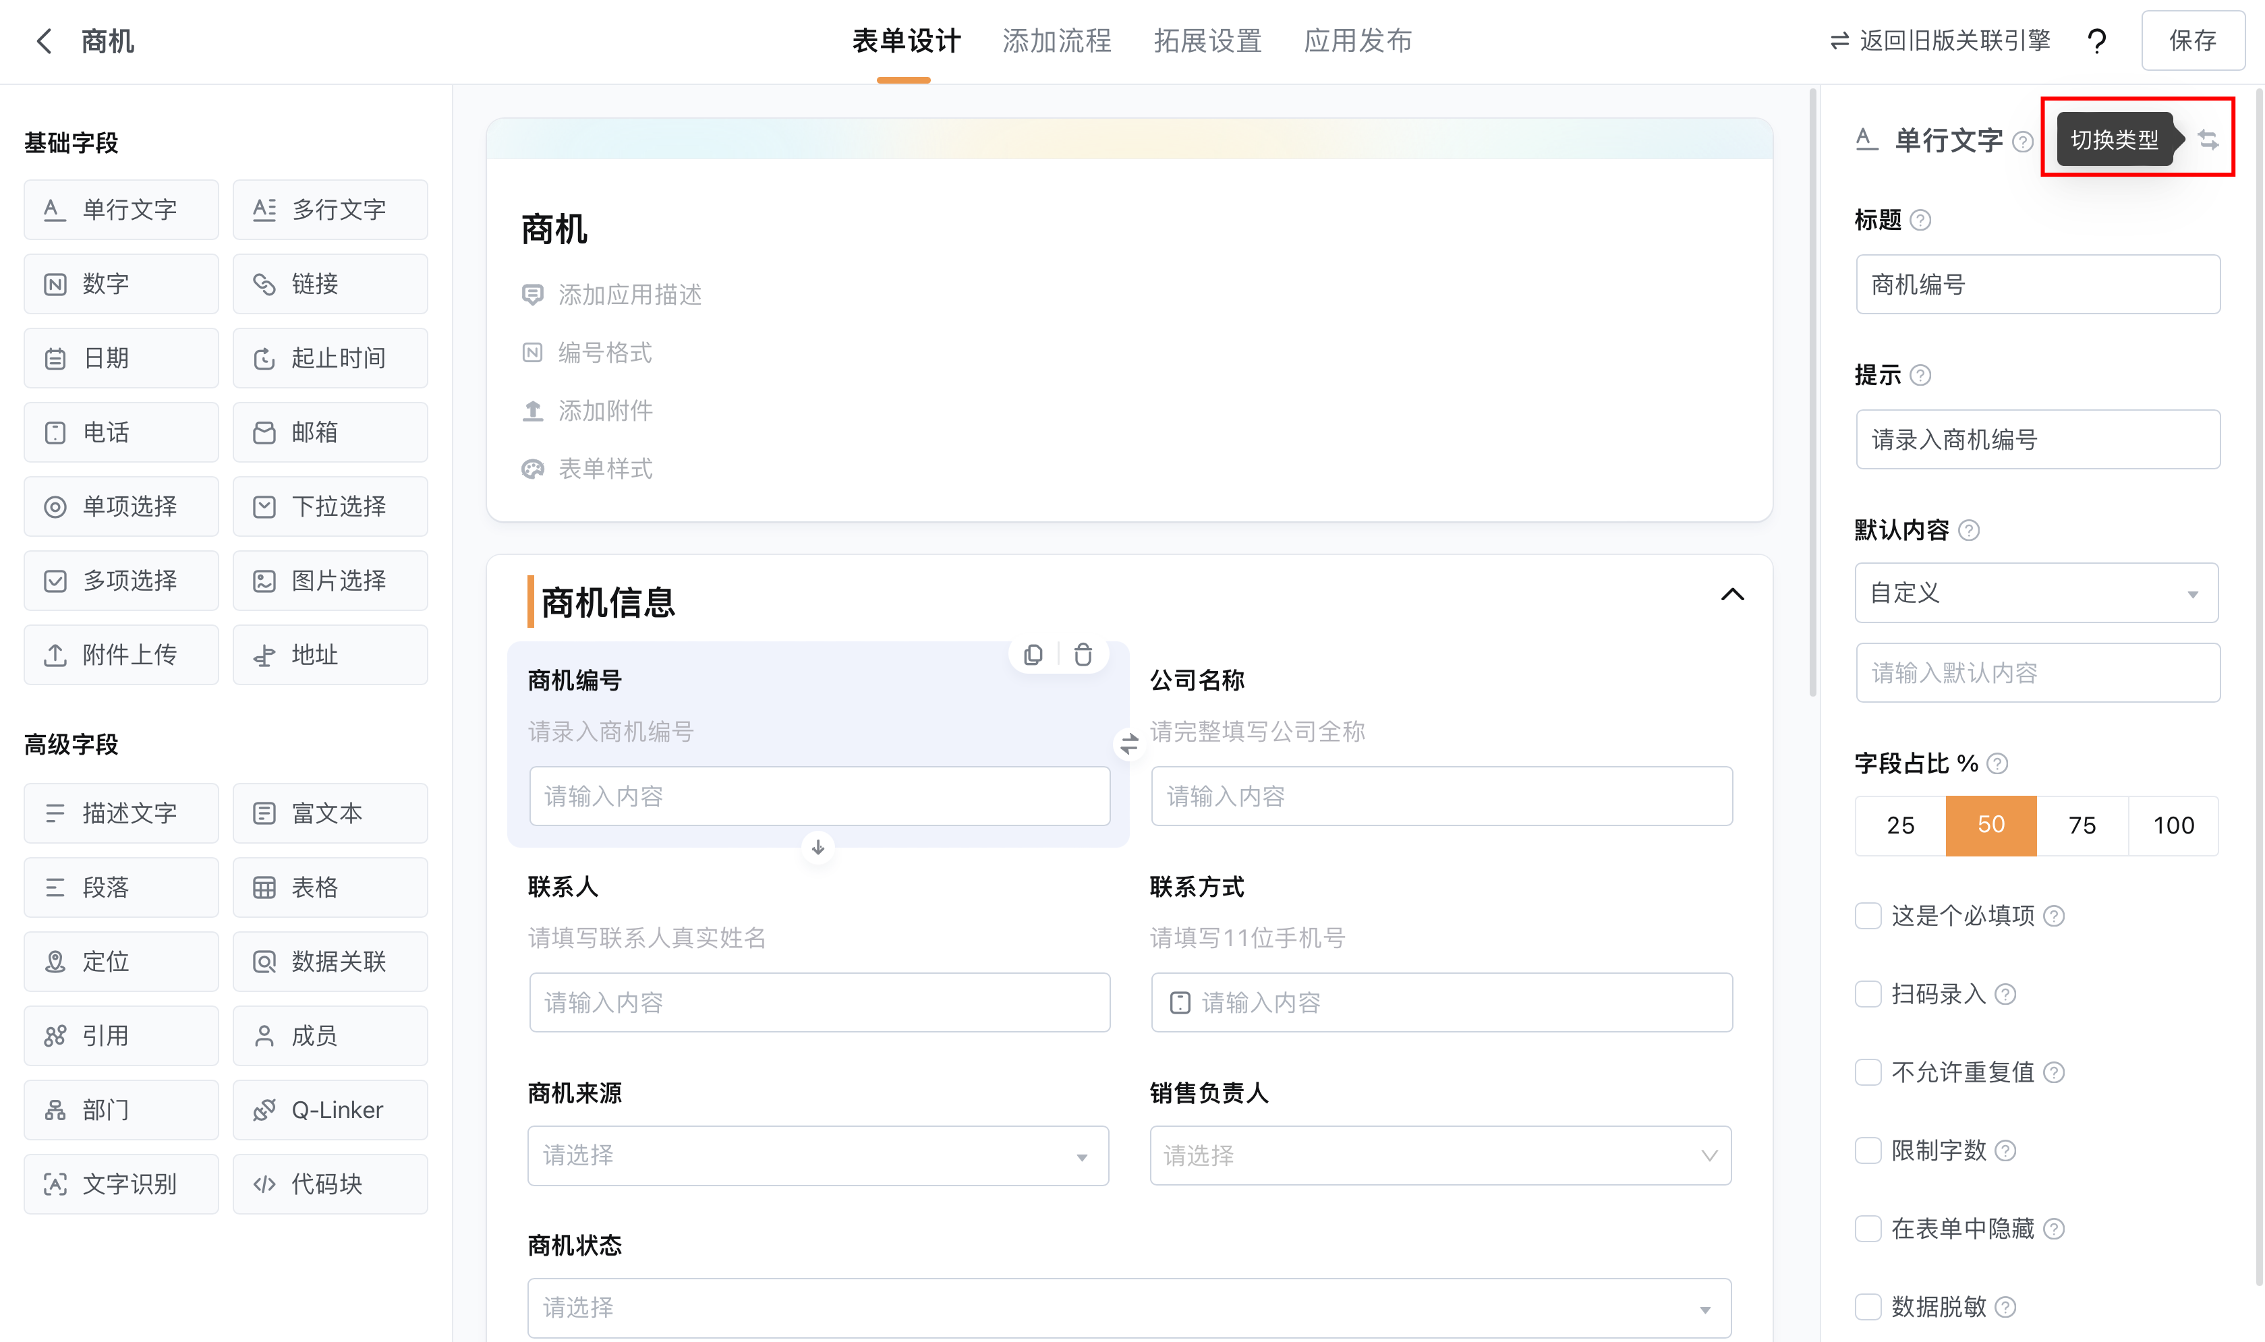Add a 图片选择 field

point(330,581)
